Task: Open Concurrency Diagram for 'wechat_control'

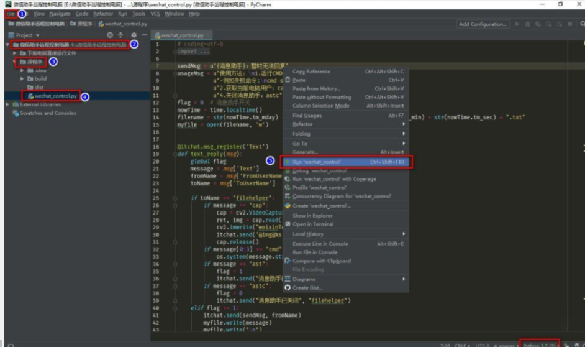Action: click(x=347, y=196)
